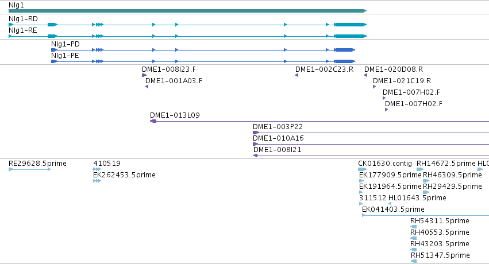
Task: Click EK177909.5prime label
Action: (390, 174)
